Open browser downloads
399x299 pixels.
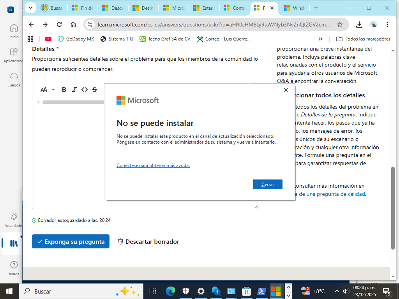[359, 25]
